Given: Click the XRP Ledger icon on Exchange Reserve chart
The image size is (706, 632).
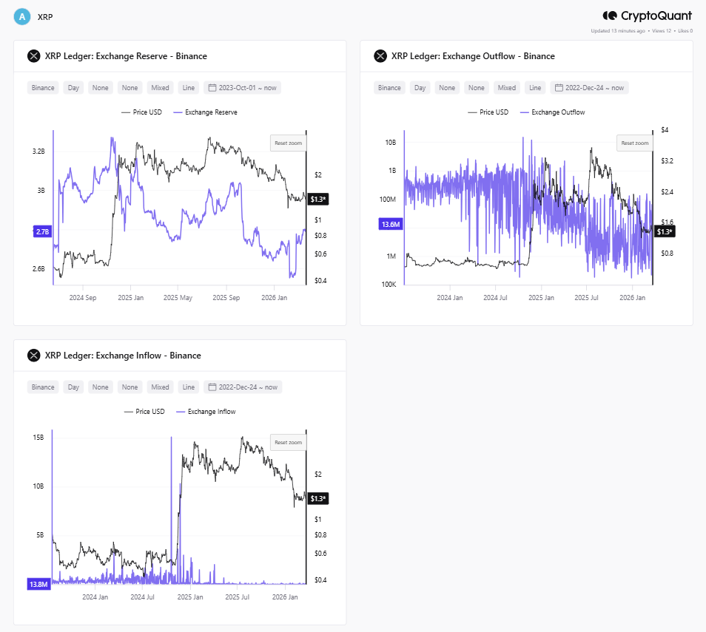Looking at the screenshot, I should (x=33, y=55).
